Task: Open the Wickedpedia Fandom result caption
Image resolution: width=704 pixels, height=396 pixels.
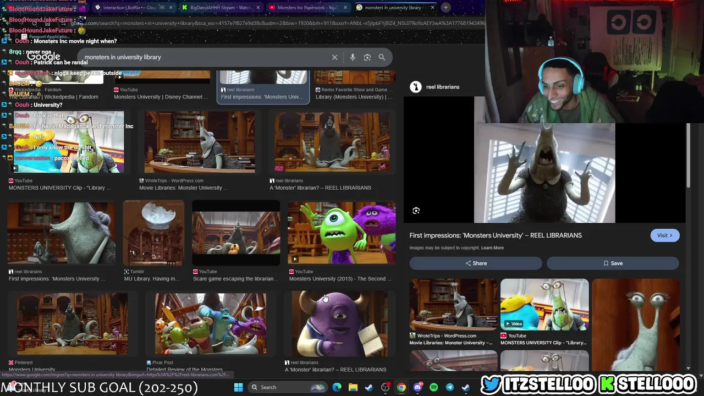Action: (54, 97)
